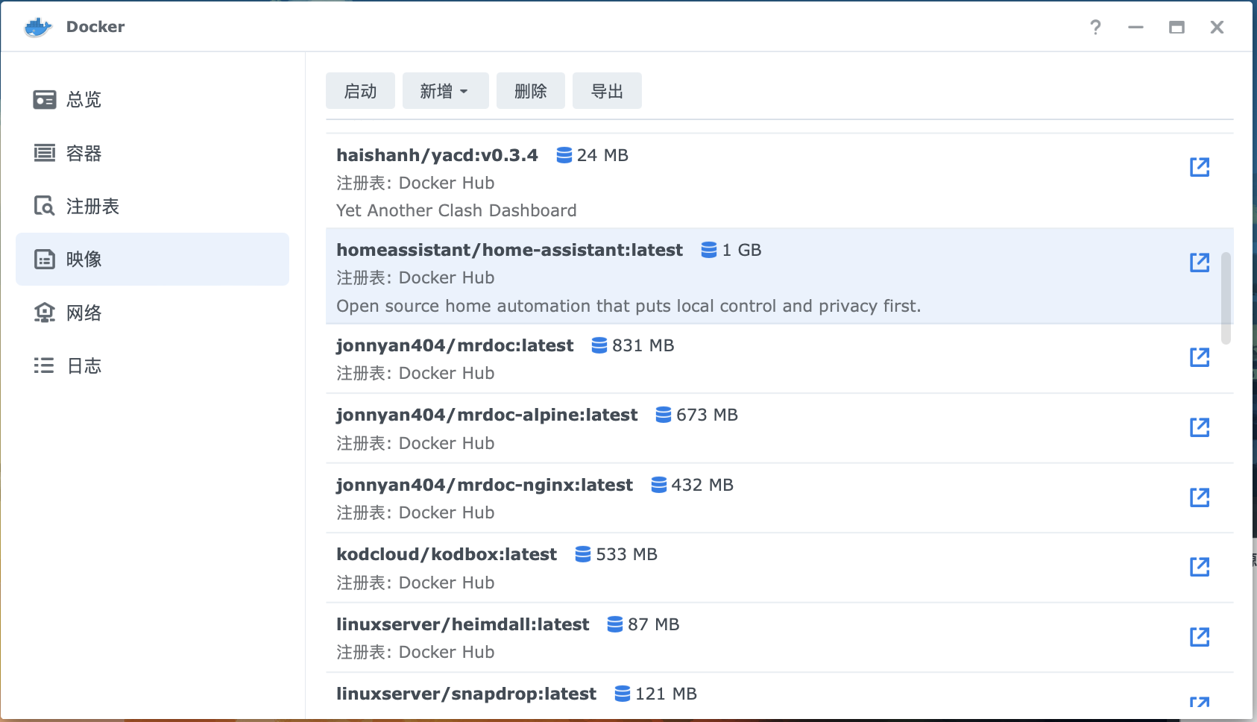Select jonnyan404/mrdoc-alpine:latest image row
Image resolution: width=1257 pixels, height=722 pixels.
[x=779, y=428]
